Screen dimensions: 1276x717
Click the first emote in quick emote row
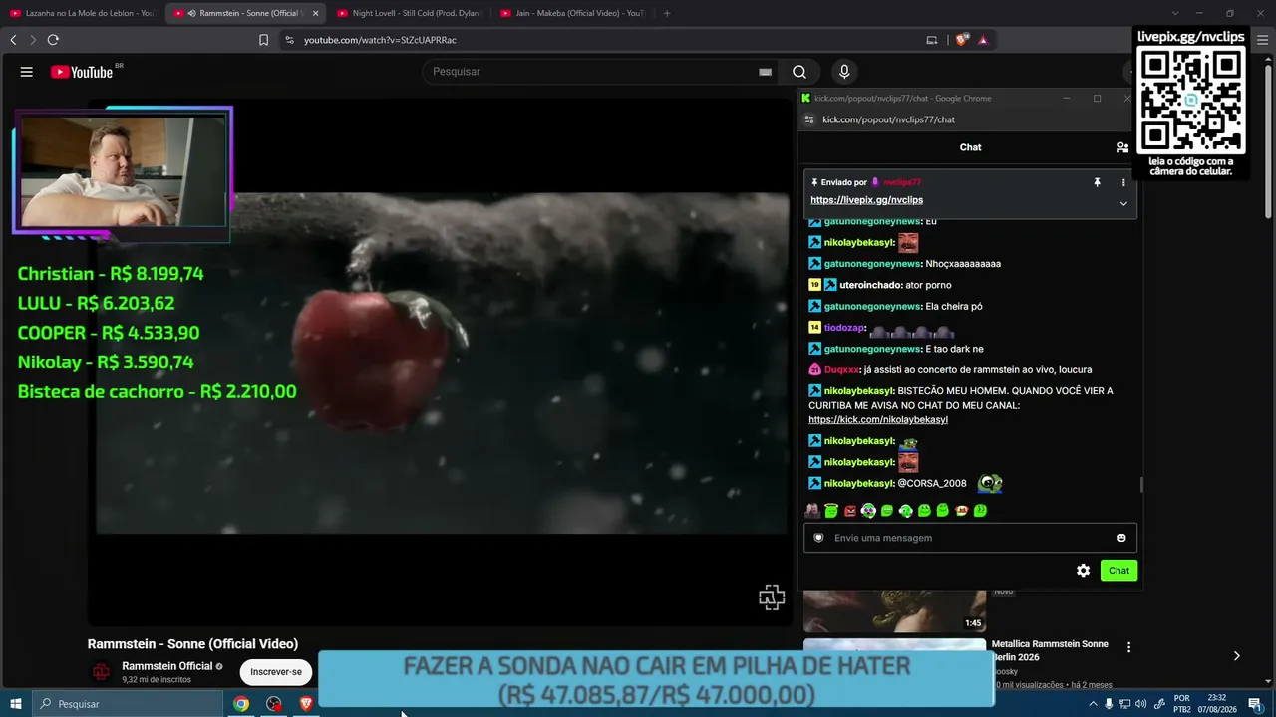812,511
